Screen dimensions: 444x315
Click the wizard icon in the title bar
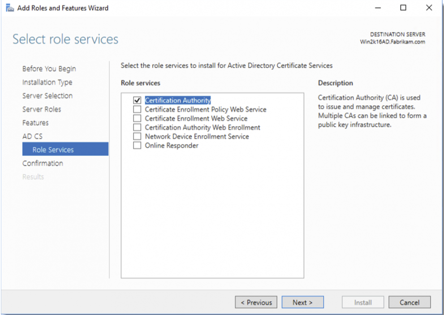pos(10,8)
